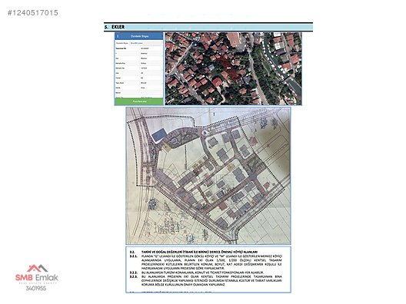Click the zoning plan map image
406x304 pixels.
pos(208,176)
